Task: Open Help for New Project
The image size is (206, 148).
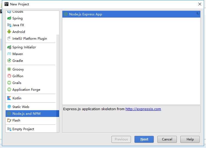Action: coord(190,139)
